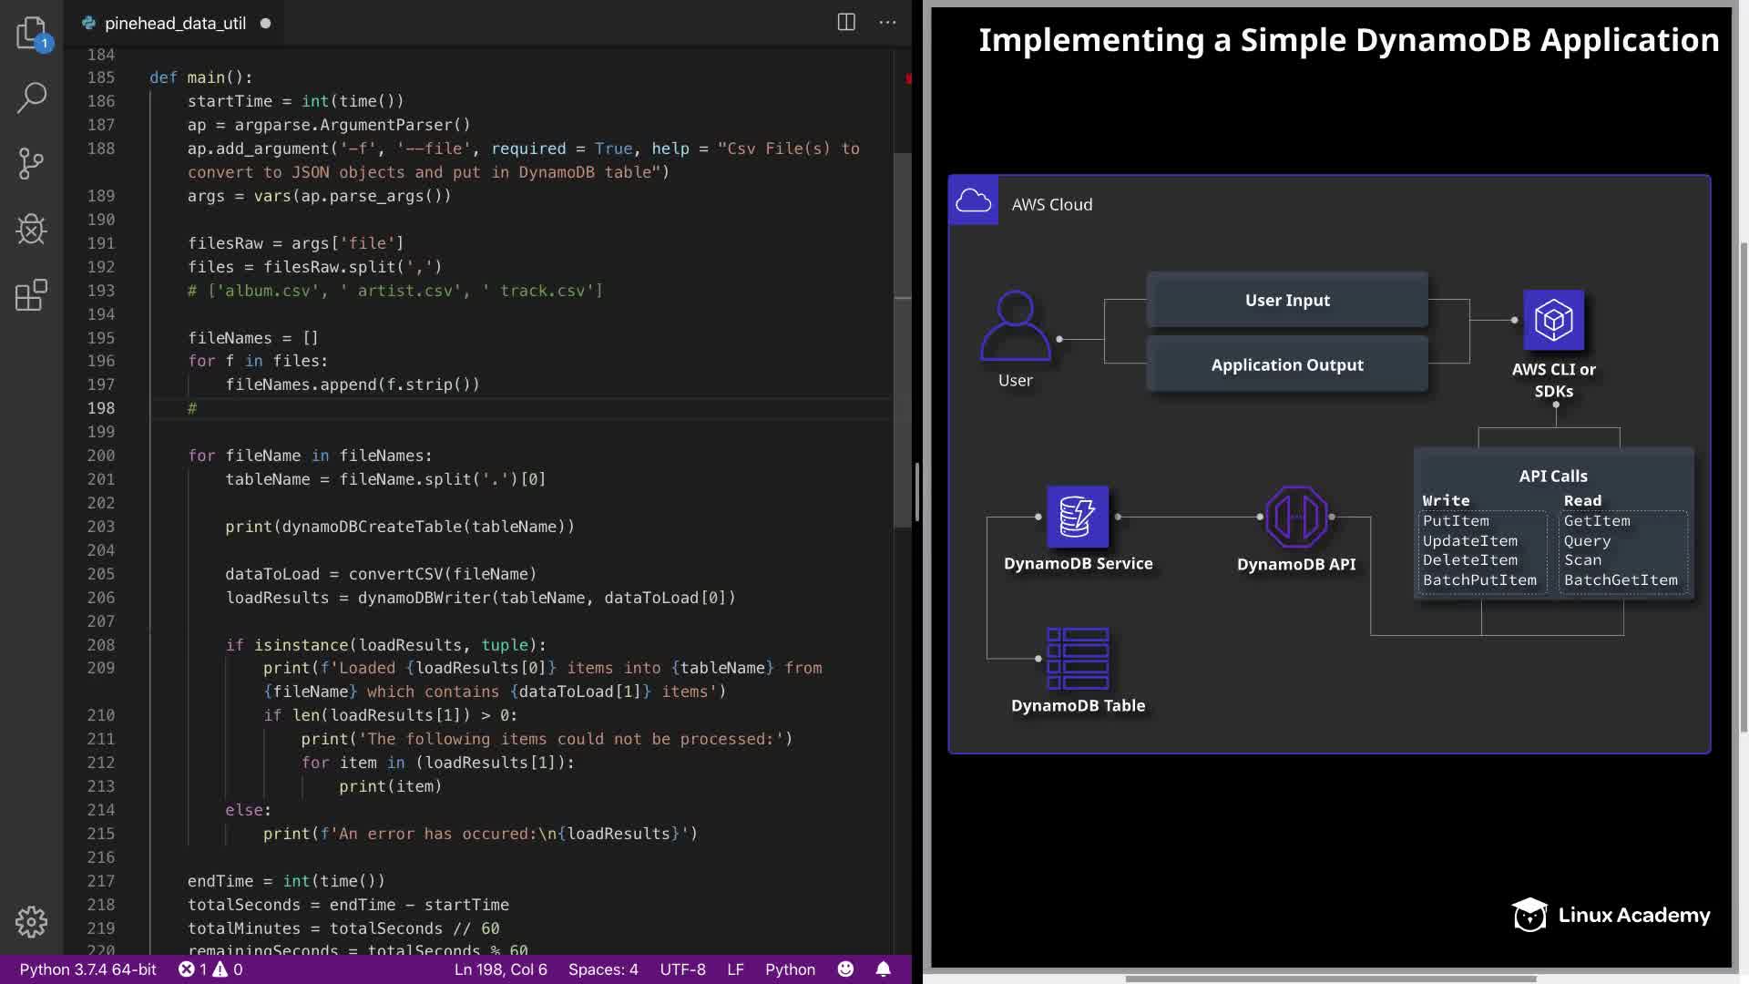
Task: Open the Run and Debug bug icon
Action: [x=32, y=230]
